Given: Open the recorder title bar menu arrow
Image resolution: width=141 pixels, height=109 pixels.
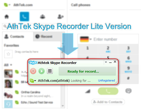Looking at the screenshot, I should [x=106, y=62].
